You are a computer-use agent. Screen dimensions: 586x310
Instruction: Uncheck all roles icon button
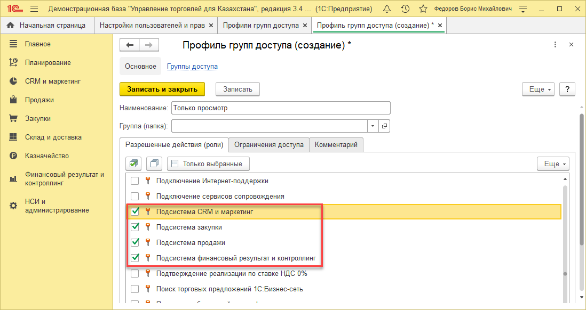(154, 164)
